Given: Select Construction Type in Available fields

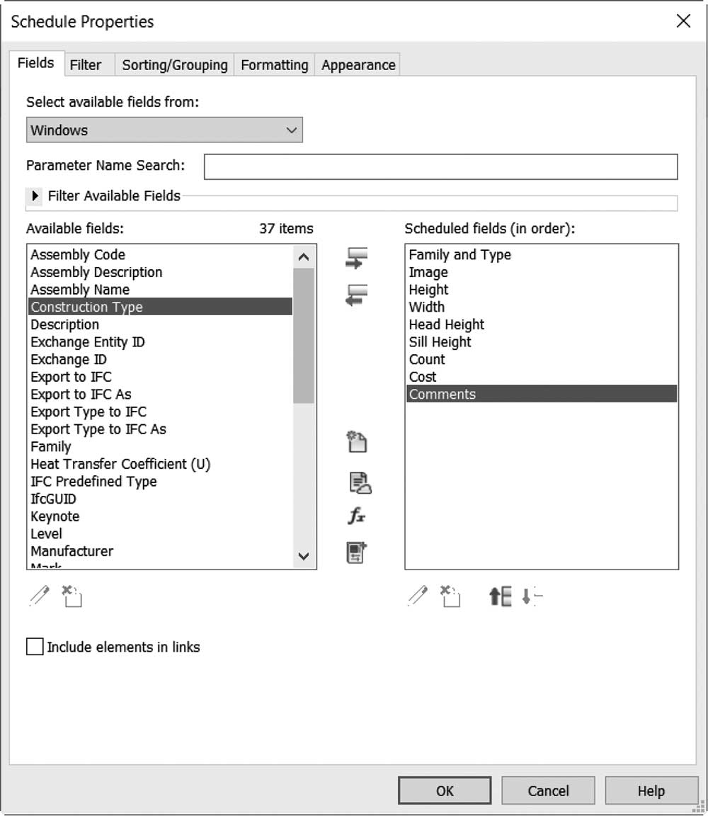Looking at the screenshot, I should pos(160,307).
